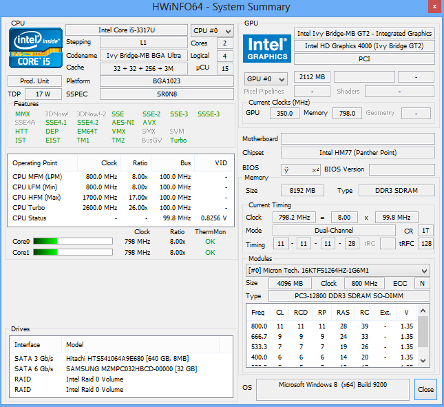This screenshot has width=444, height=407.
Task: Select the CPU Turbo operating point row
Action: 120,208
